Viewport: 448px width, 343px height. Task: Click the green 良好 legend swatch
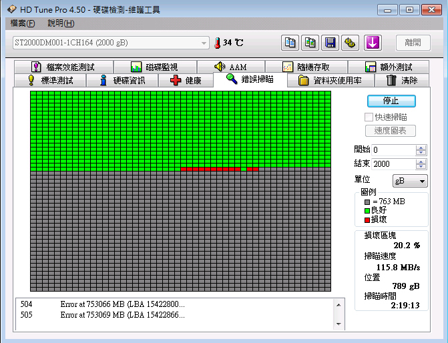pyautogui.click(x=367, y=211)
